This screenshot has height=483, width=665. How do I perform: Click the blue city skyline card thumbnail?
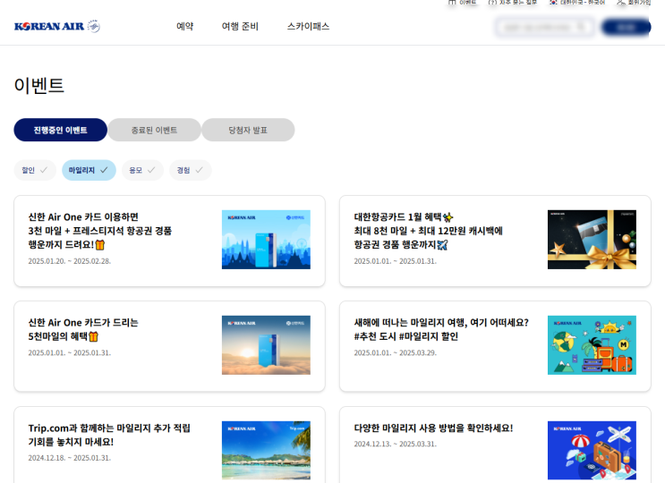pyautogui.click(x=266, y=240)
